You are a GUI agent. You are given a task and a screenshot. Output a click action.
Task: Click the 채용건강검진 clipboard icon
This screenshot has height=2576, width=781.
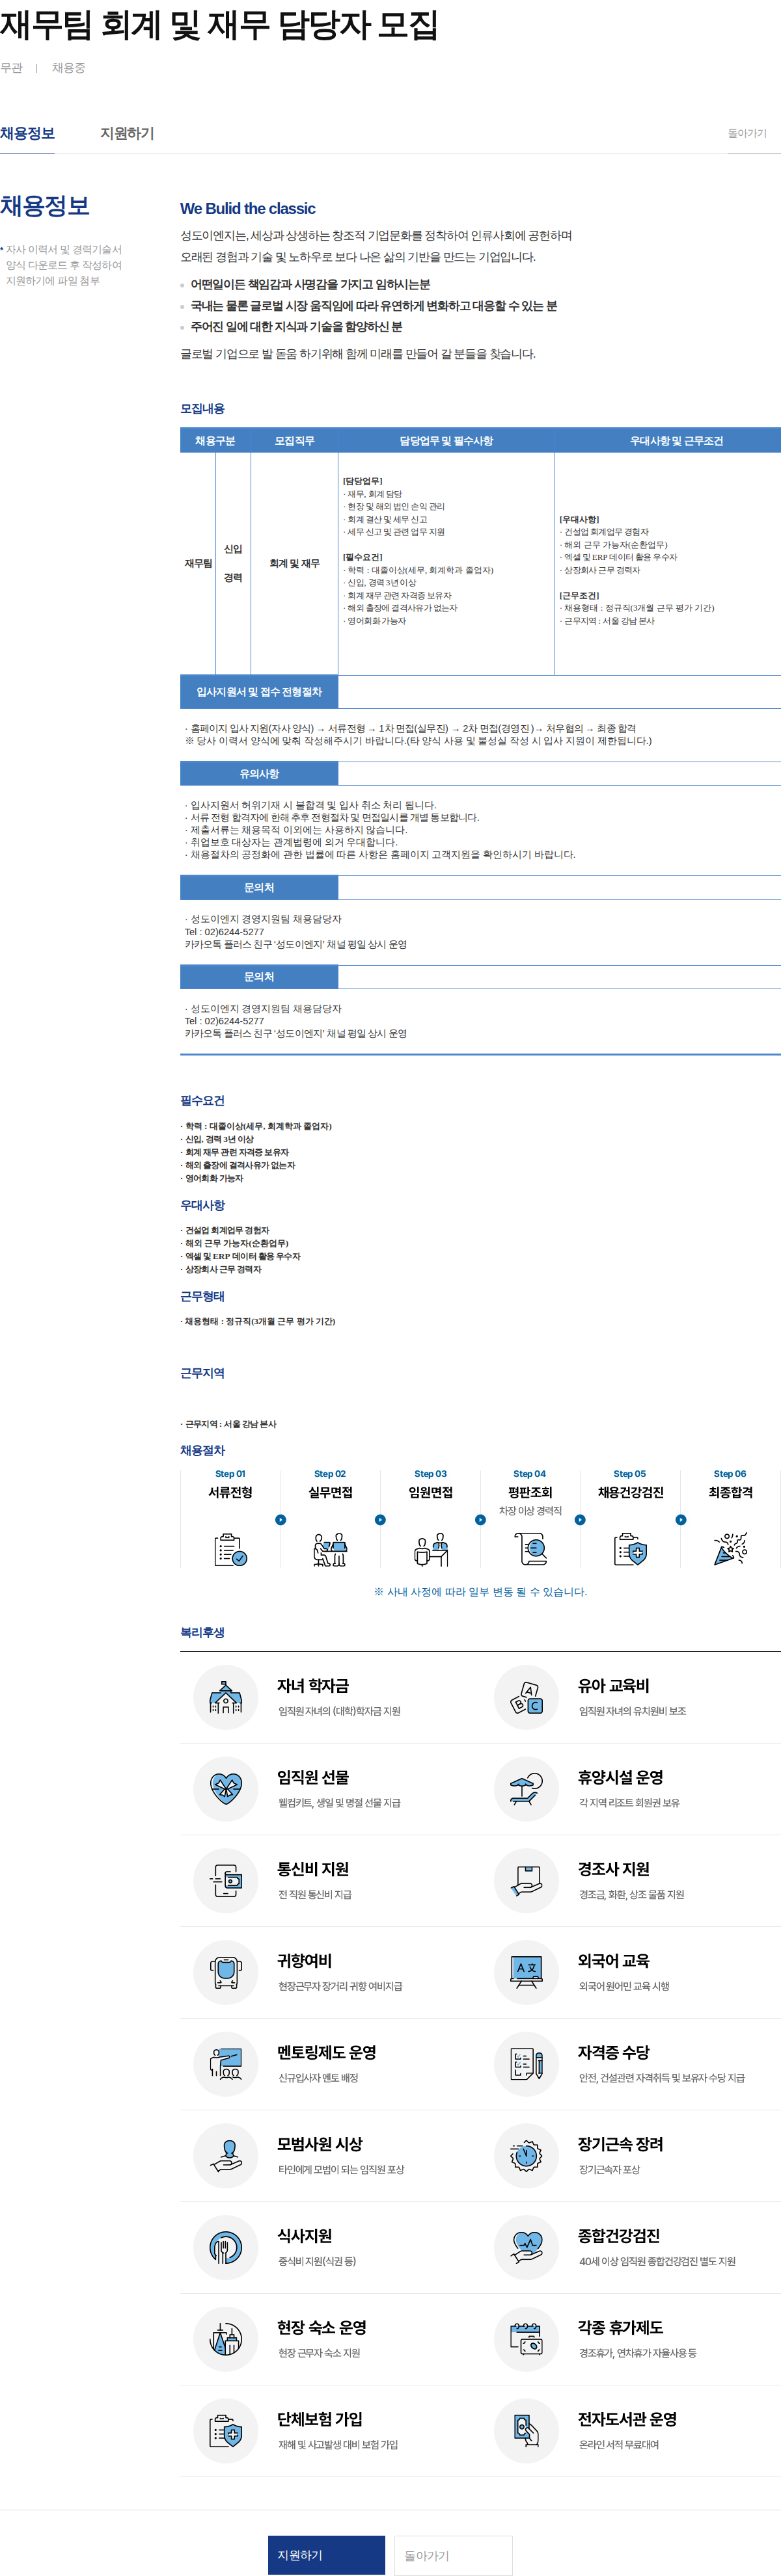coord(631,1548)
